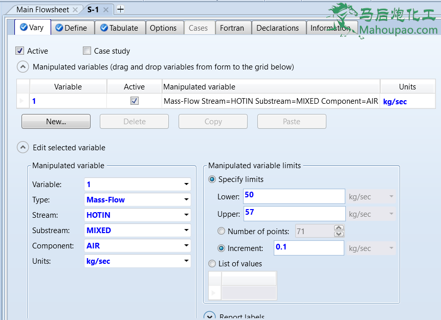
Task: Enable the Case study checkbox
Action: tap(86, 51)
